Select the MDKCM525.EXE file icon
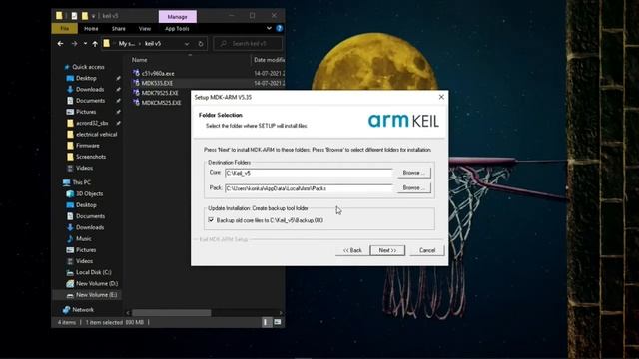Image resolution: width=639 pixels, height=359 pixels. [136, 102]
